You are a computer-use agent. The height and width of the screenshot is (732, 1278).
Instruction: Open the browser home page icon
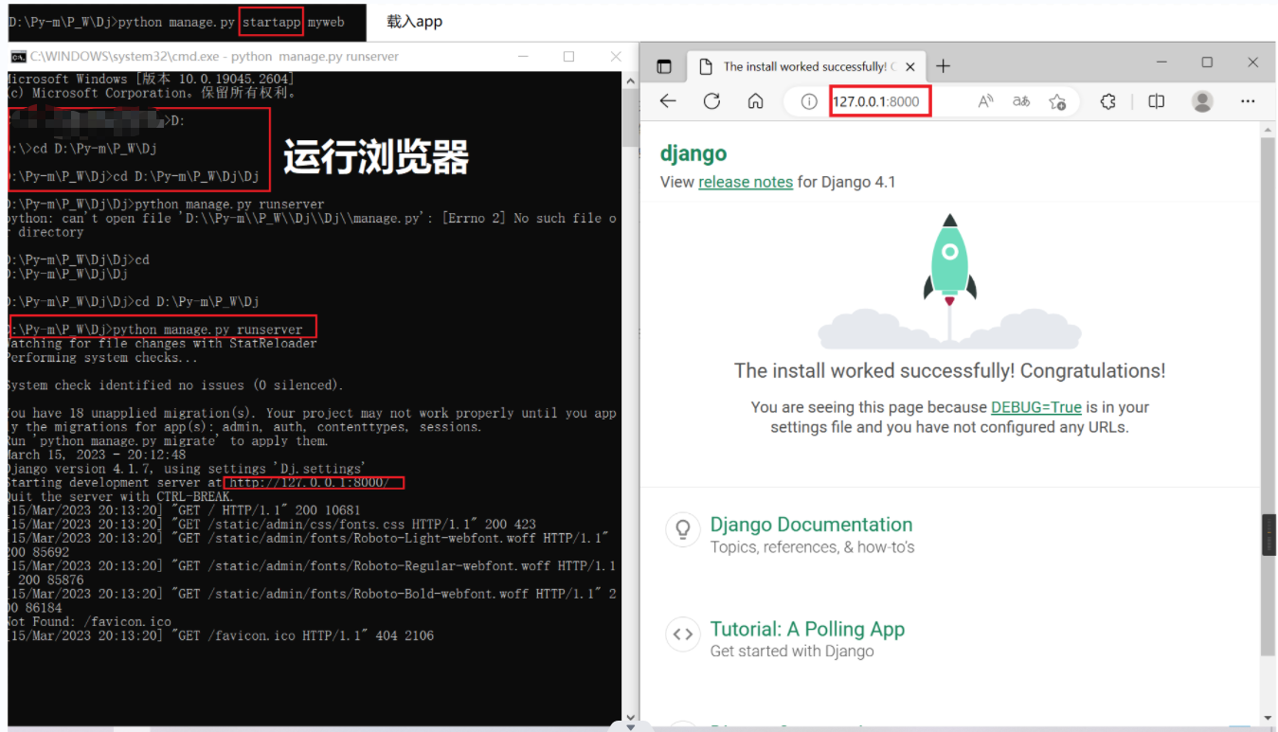[x=754, y=101]
